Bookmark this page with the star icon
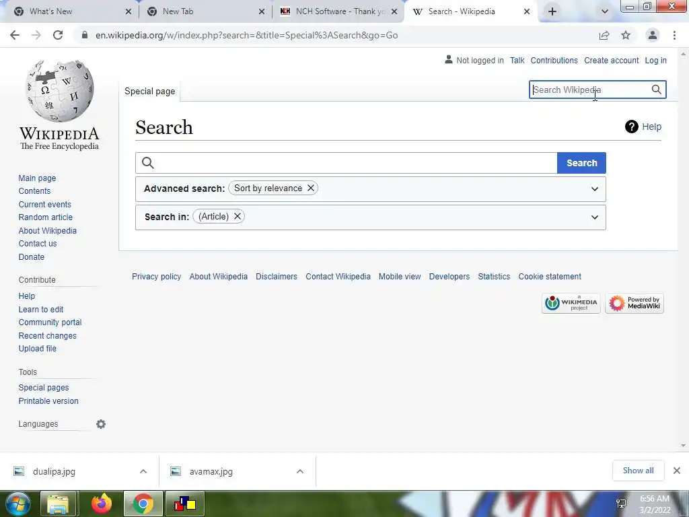The height and width of the screenshot is (517, 689). click(626, 35)
